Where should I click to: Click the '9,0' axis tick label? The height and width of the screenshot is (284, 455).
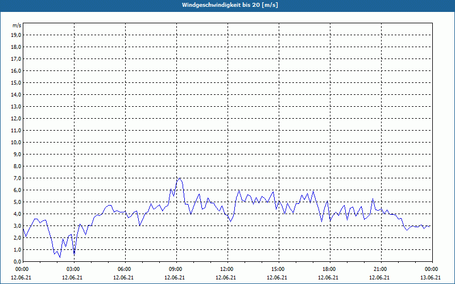[x=18, y=154]
